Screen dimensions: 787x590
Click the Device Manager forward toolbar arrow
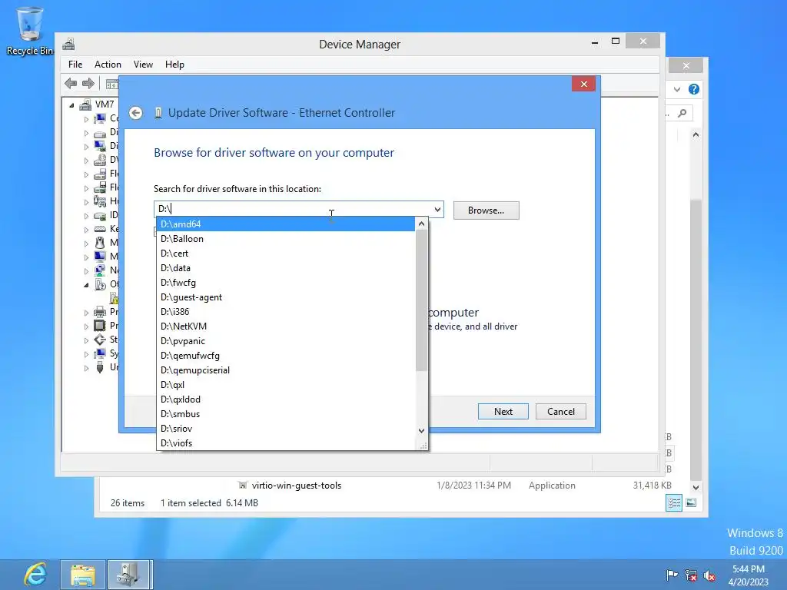click(x=88, y=83)
